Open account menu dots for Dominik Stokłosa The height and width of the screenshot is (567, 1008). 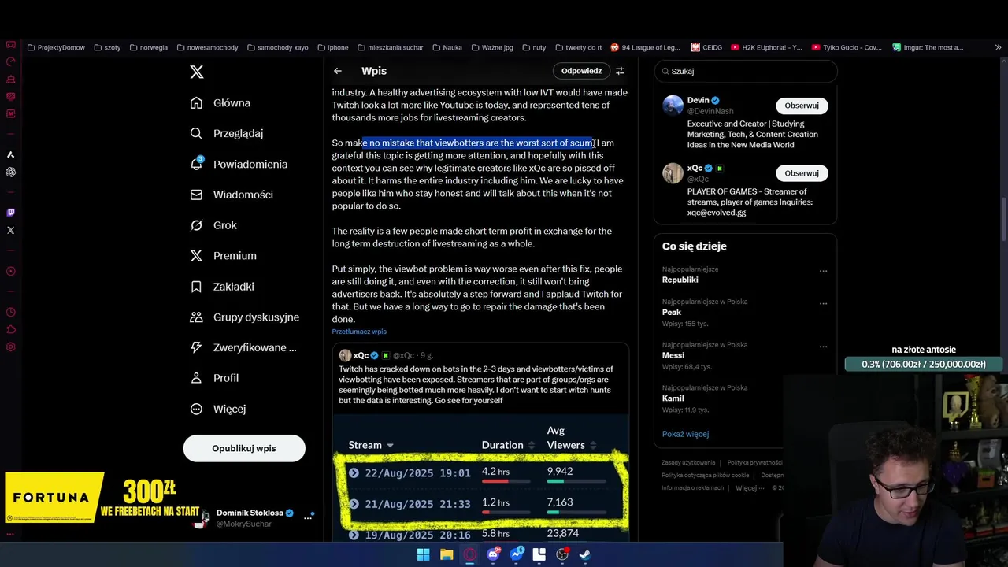[308, 517]
